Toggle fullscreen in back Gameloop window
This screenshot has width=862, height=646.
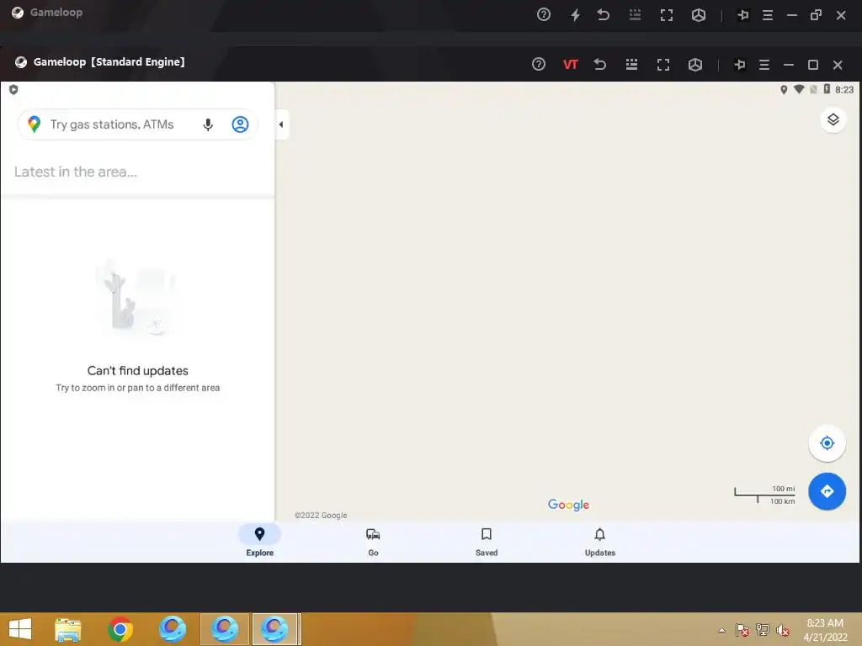(667, 15)
